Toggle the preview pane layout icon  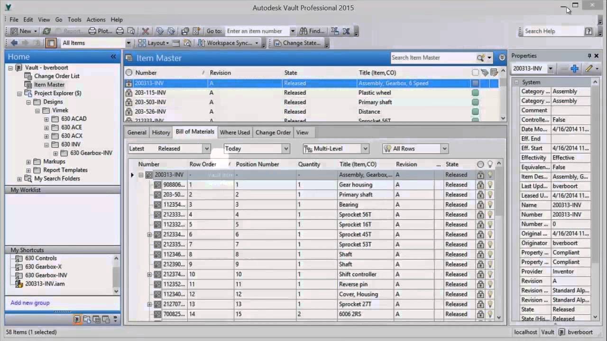pyautogui.click(x=51, y=43)
